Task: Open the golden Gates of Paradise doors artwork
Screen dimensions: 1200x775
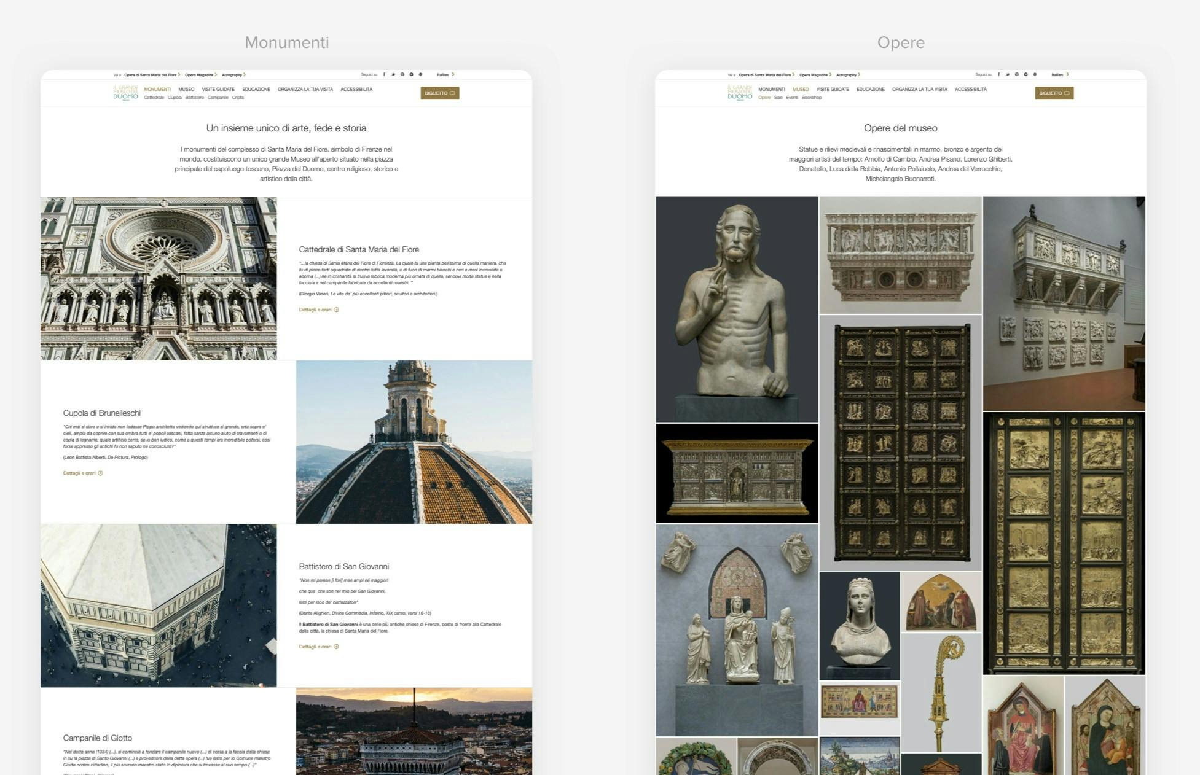Action: coord(1064,543)
